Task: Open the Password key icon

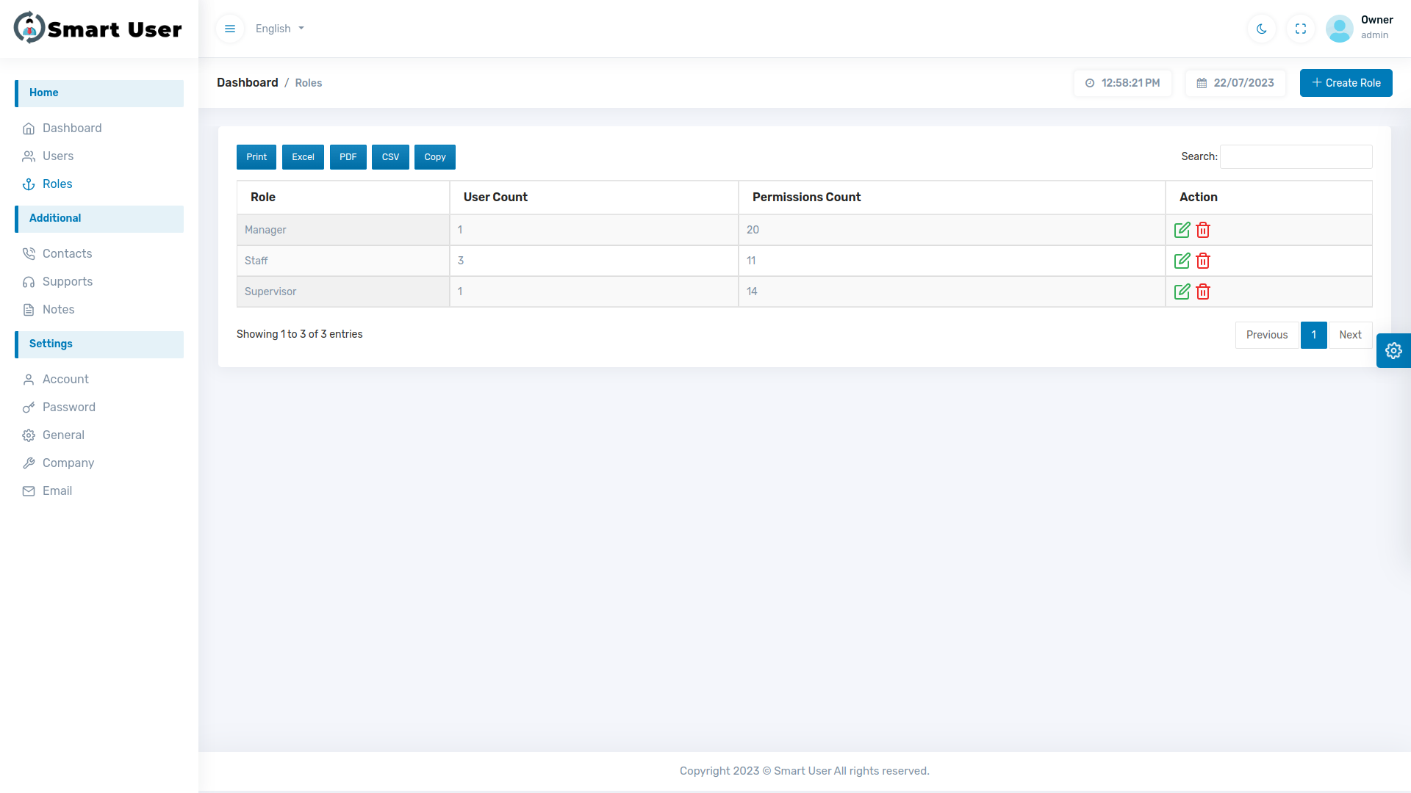Action: tap(29, 407)
